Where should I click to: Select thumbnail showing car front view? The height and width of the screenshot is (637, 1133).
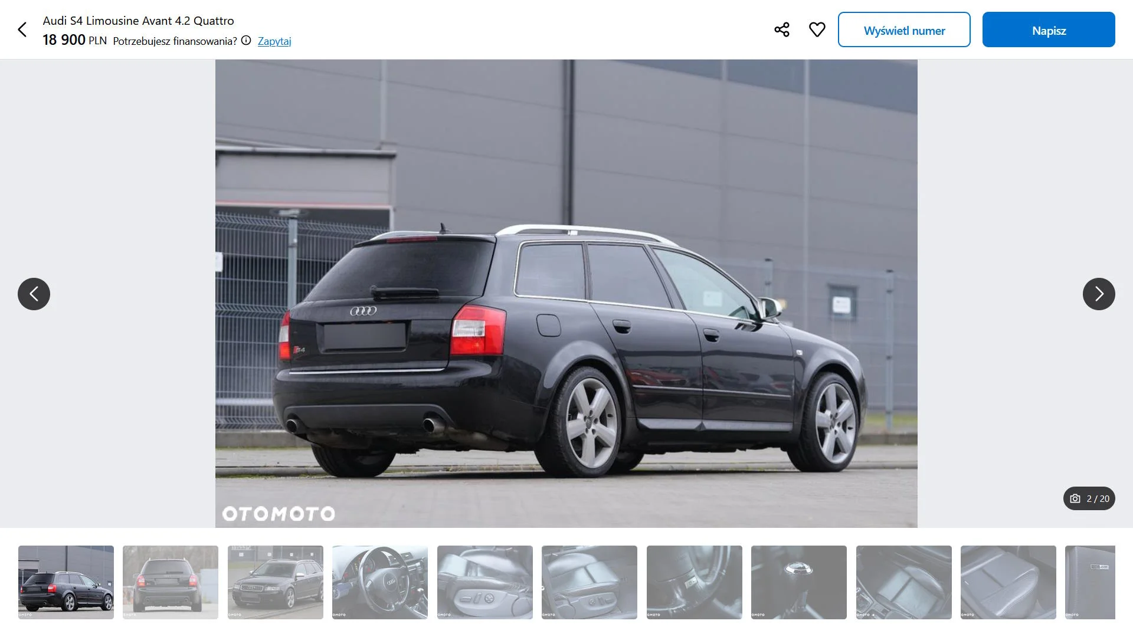pos(276,582)
